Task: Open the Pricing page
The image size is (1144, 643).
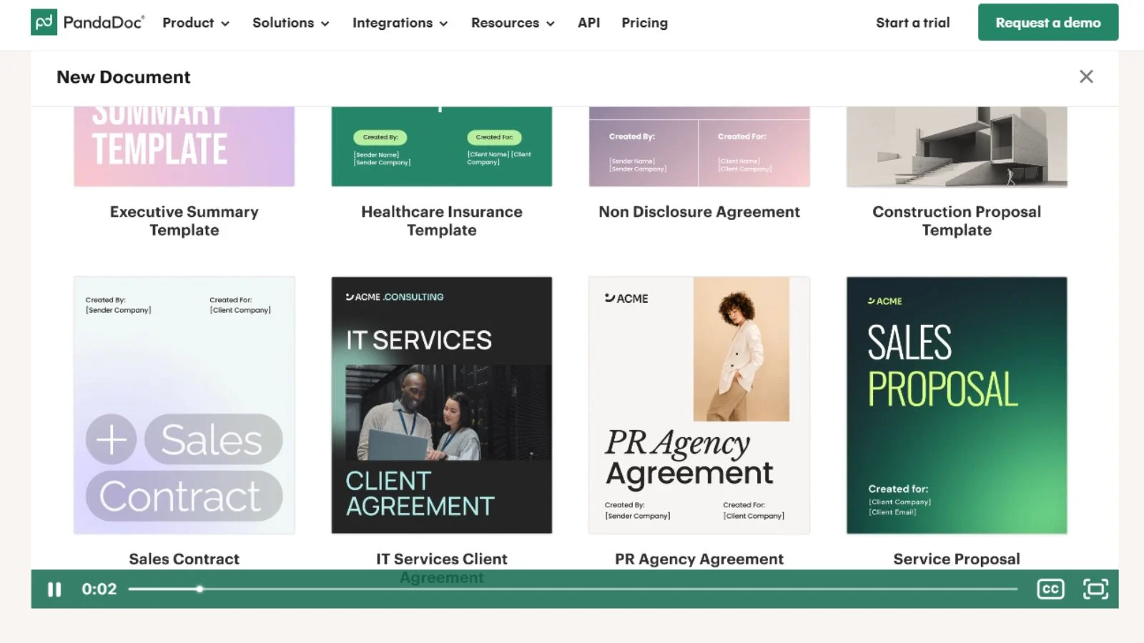Action: point(644,23)
